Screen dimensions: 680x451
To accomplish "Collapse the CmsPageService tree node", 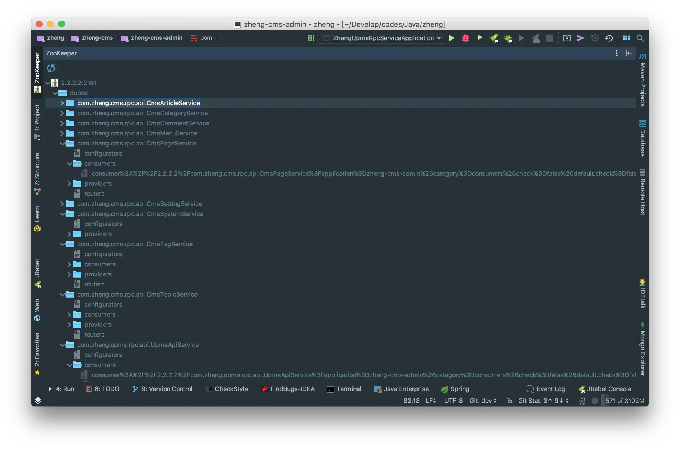I will [x=62, y=144].
